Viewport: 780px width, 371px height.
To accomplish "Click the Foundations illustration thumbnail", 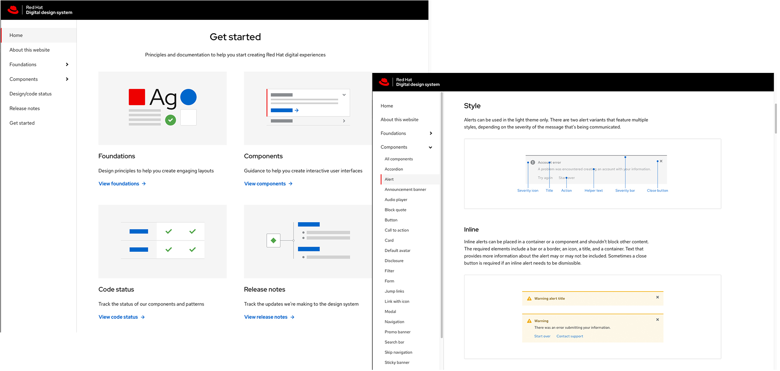I will 162,108.
